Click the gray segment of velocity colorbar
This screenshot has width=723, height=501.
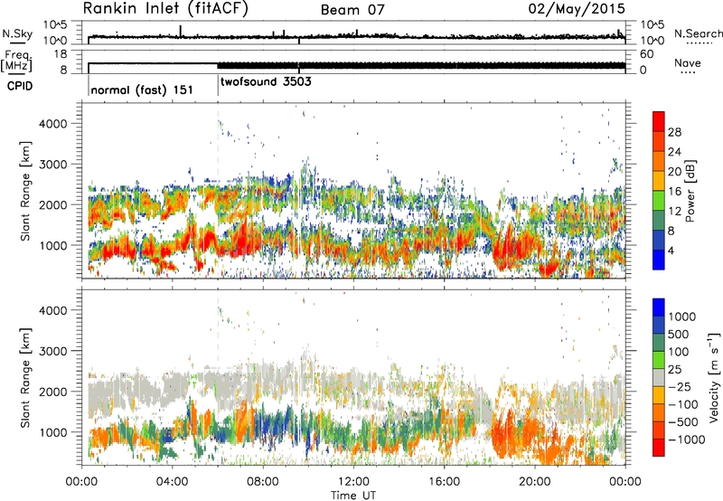[x=659, y=377]
